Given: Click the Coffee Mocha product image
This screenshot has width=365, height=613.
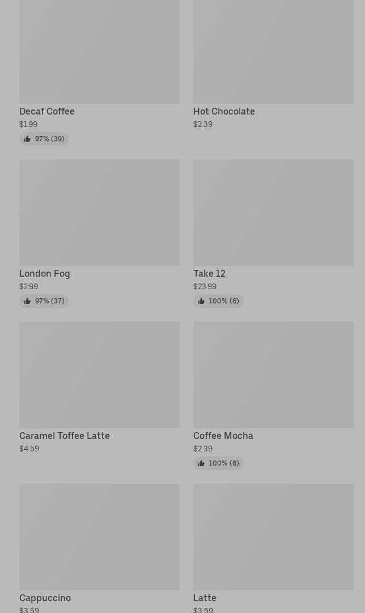Looking at the screenshot, I should 273,375.
